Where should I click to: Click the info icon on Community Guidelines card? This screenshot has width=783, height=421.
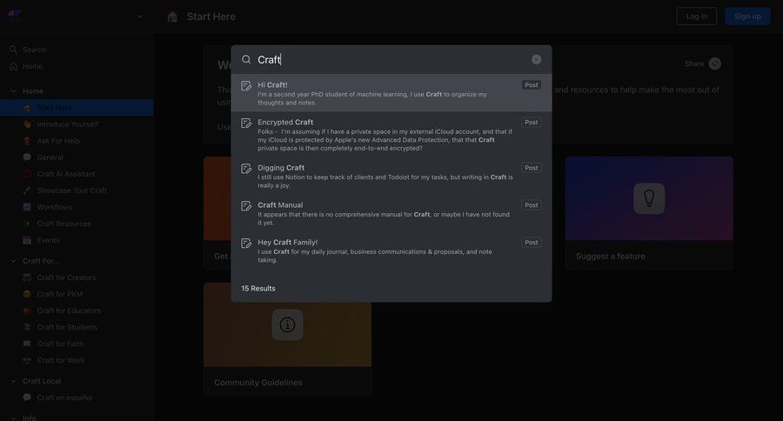pyautogui.click(x=288, y=324)
